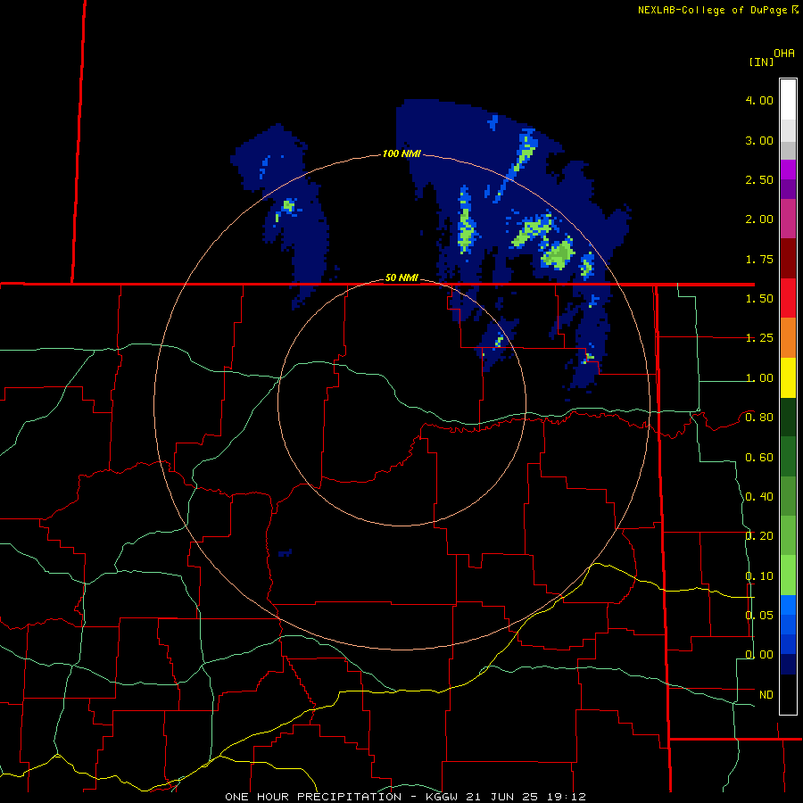This screenshot has width=803, height=803.
Task: Select the yellow legend color swatch
Action: pyautogui.click(x=788, y=378)
